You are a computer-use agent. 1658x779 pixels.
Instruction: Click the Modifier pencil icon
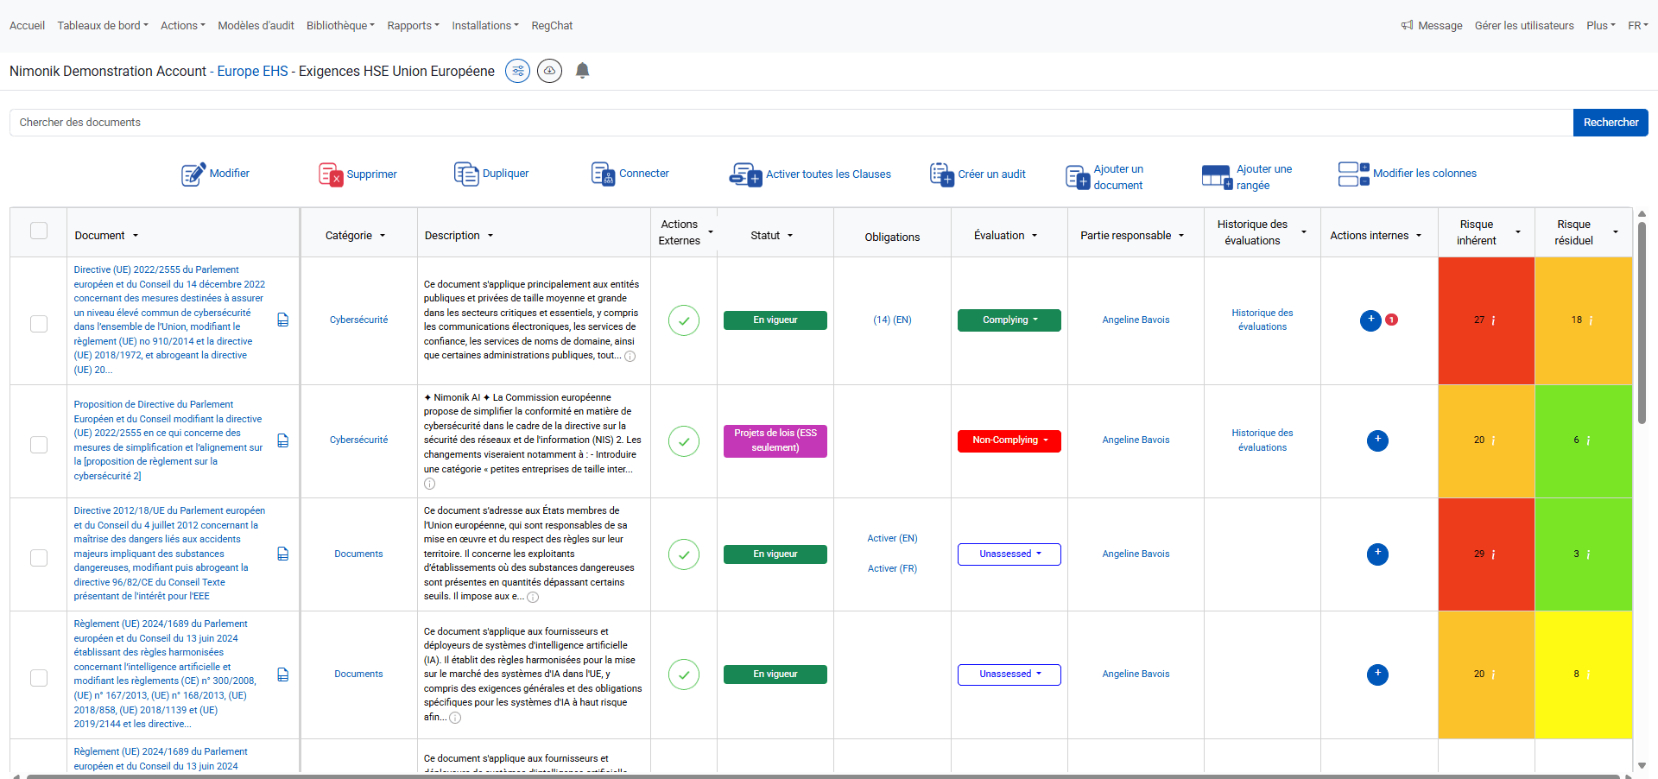click(x=193, y=174)
